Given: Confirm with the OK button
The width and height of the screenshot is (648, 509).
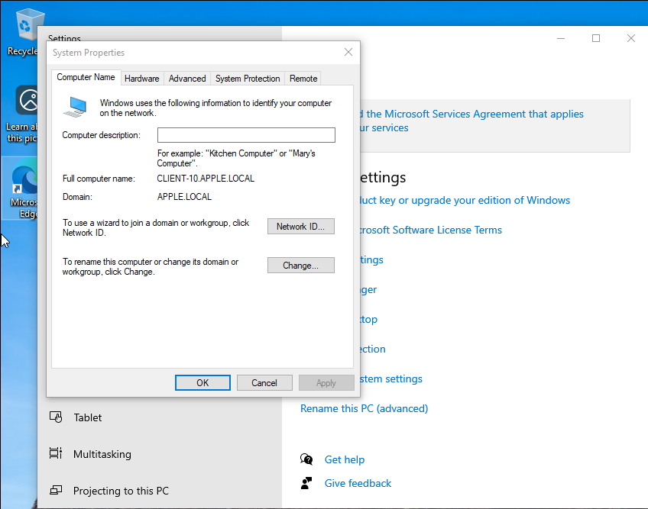Looking at the screenshot, I should click(x=202, y=382).
